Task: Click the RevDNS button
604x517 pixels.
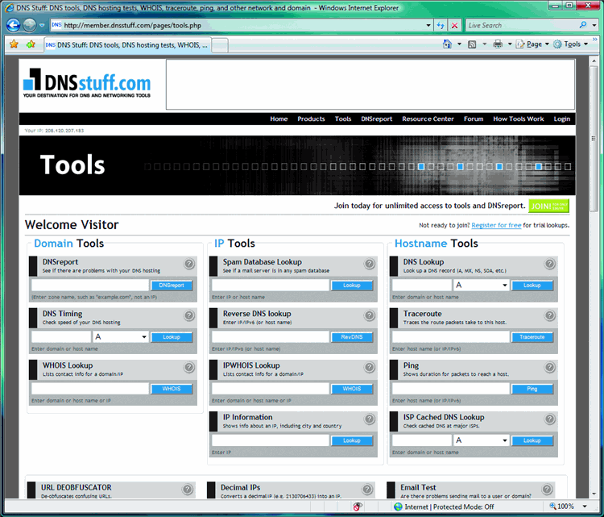Action: (x=352, y=337)
